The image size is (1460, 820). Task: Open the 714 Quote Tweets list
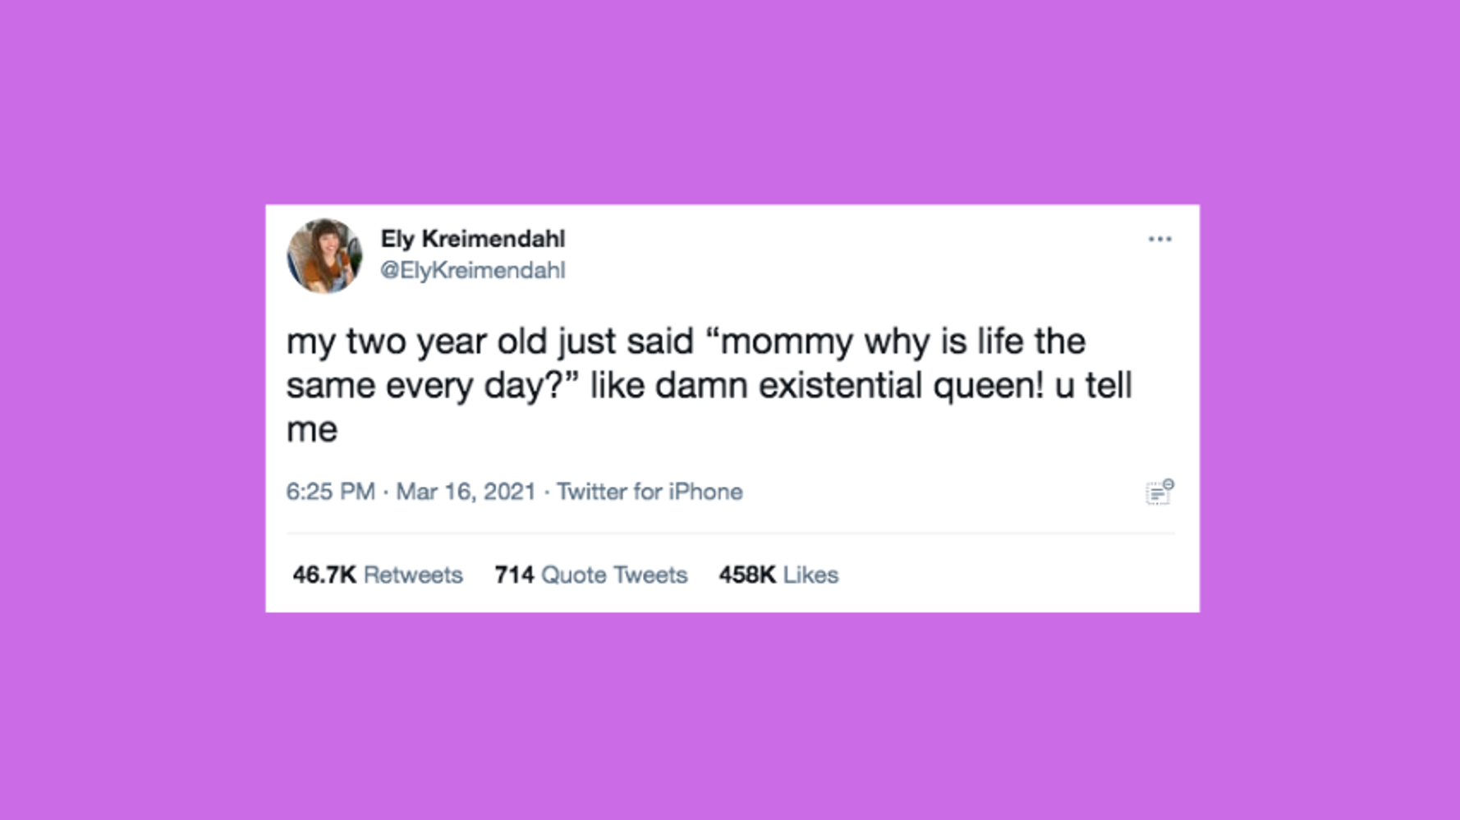(590, 575)
